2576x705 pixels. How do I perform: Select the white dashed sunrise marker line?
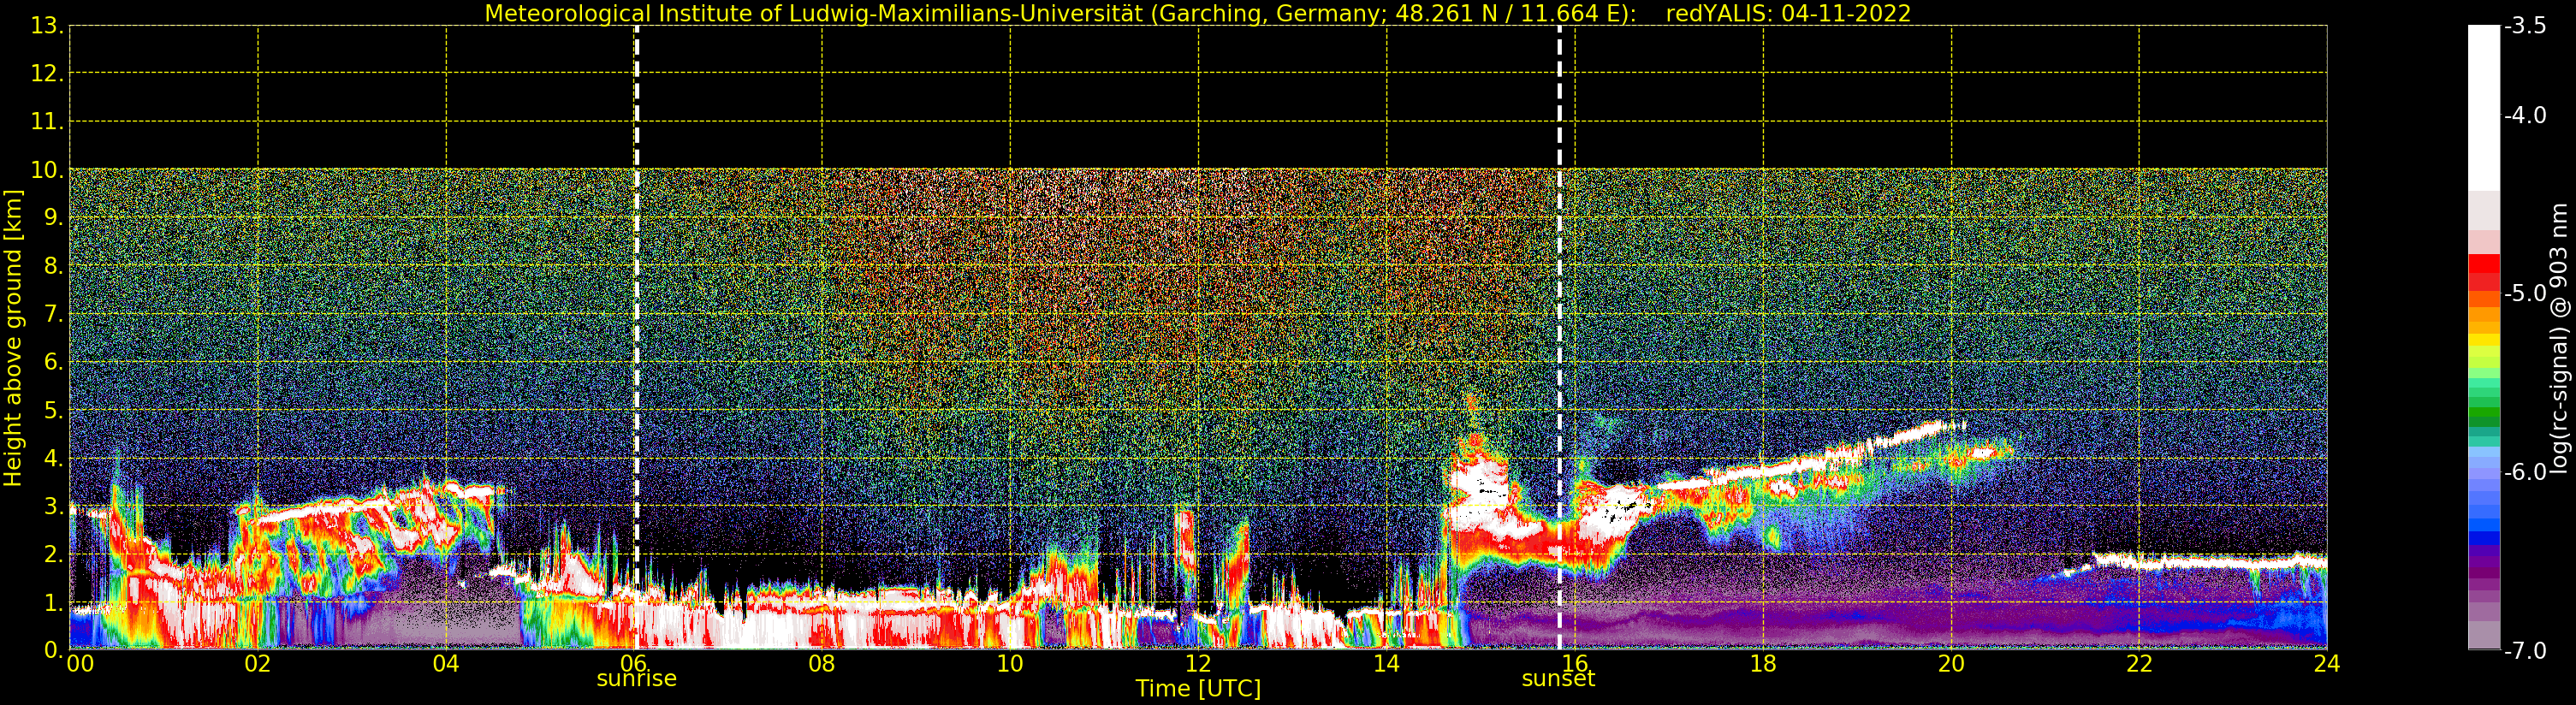pyautogui.click(x=636, y=338)
